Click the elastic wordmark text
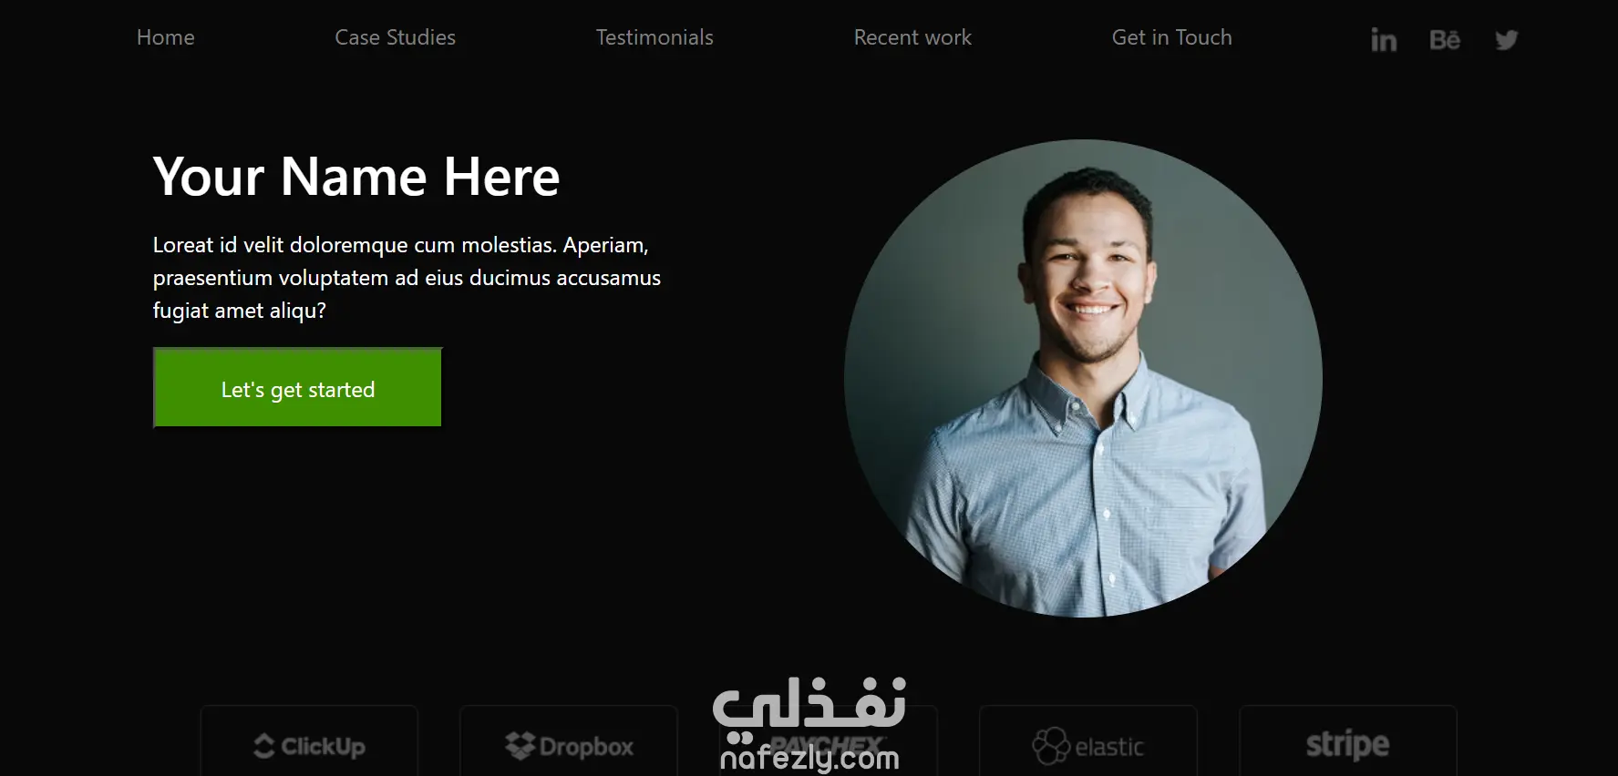This screenshot has height=776, width=1618. click(1109, 747)
